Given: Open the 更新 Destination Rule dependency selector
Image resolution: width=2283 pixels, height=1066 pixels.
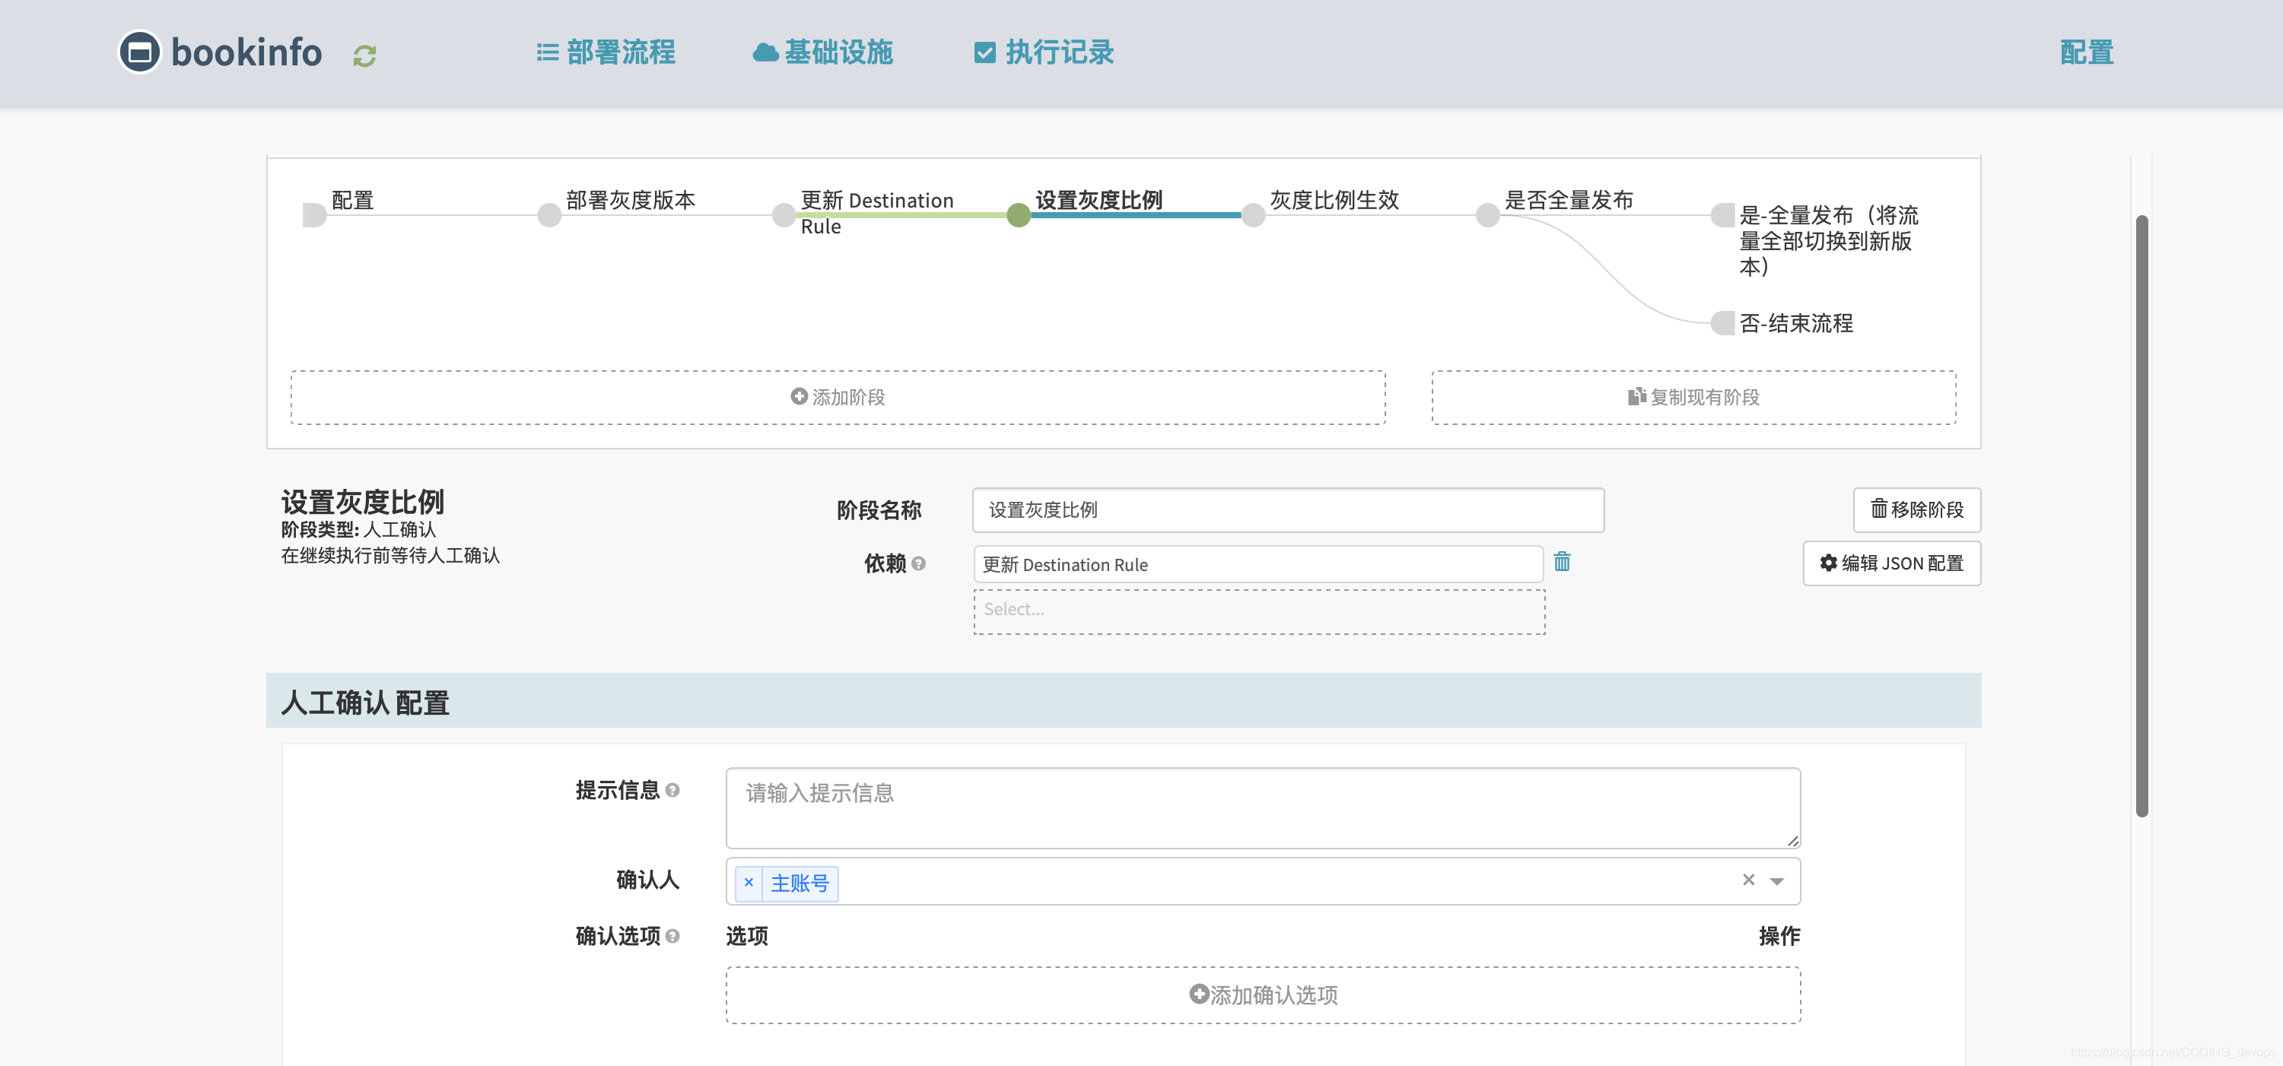Looking at the screenshot, I should [x=1257, y=564].
